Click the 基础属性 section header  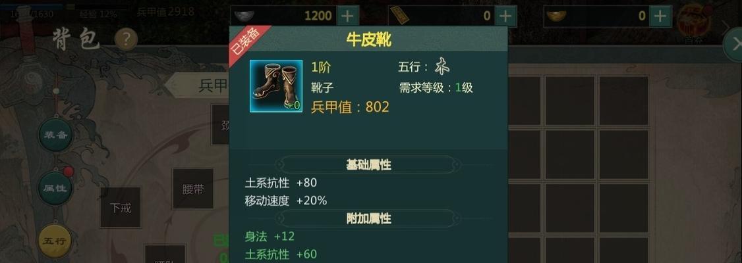[x=368, y=165]
